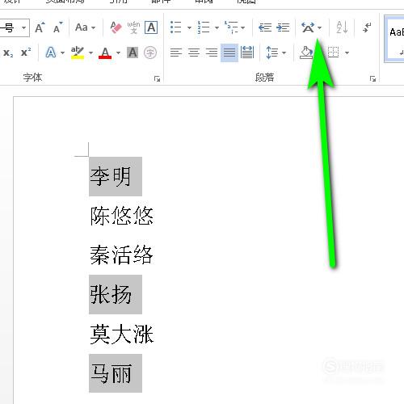
Task: Toggle show/hide paragraph marks
Action: click(x=367, y=27)
